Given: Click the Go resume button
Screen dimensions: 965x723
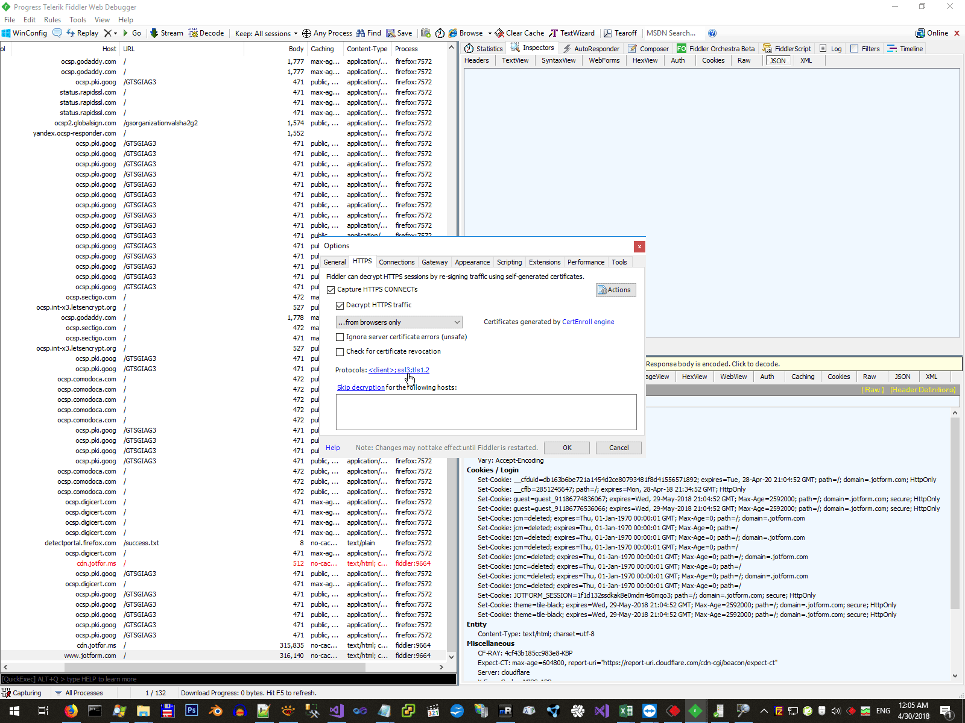Looking at the screenshot, I should click(x=132, y=33).
